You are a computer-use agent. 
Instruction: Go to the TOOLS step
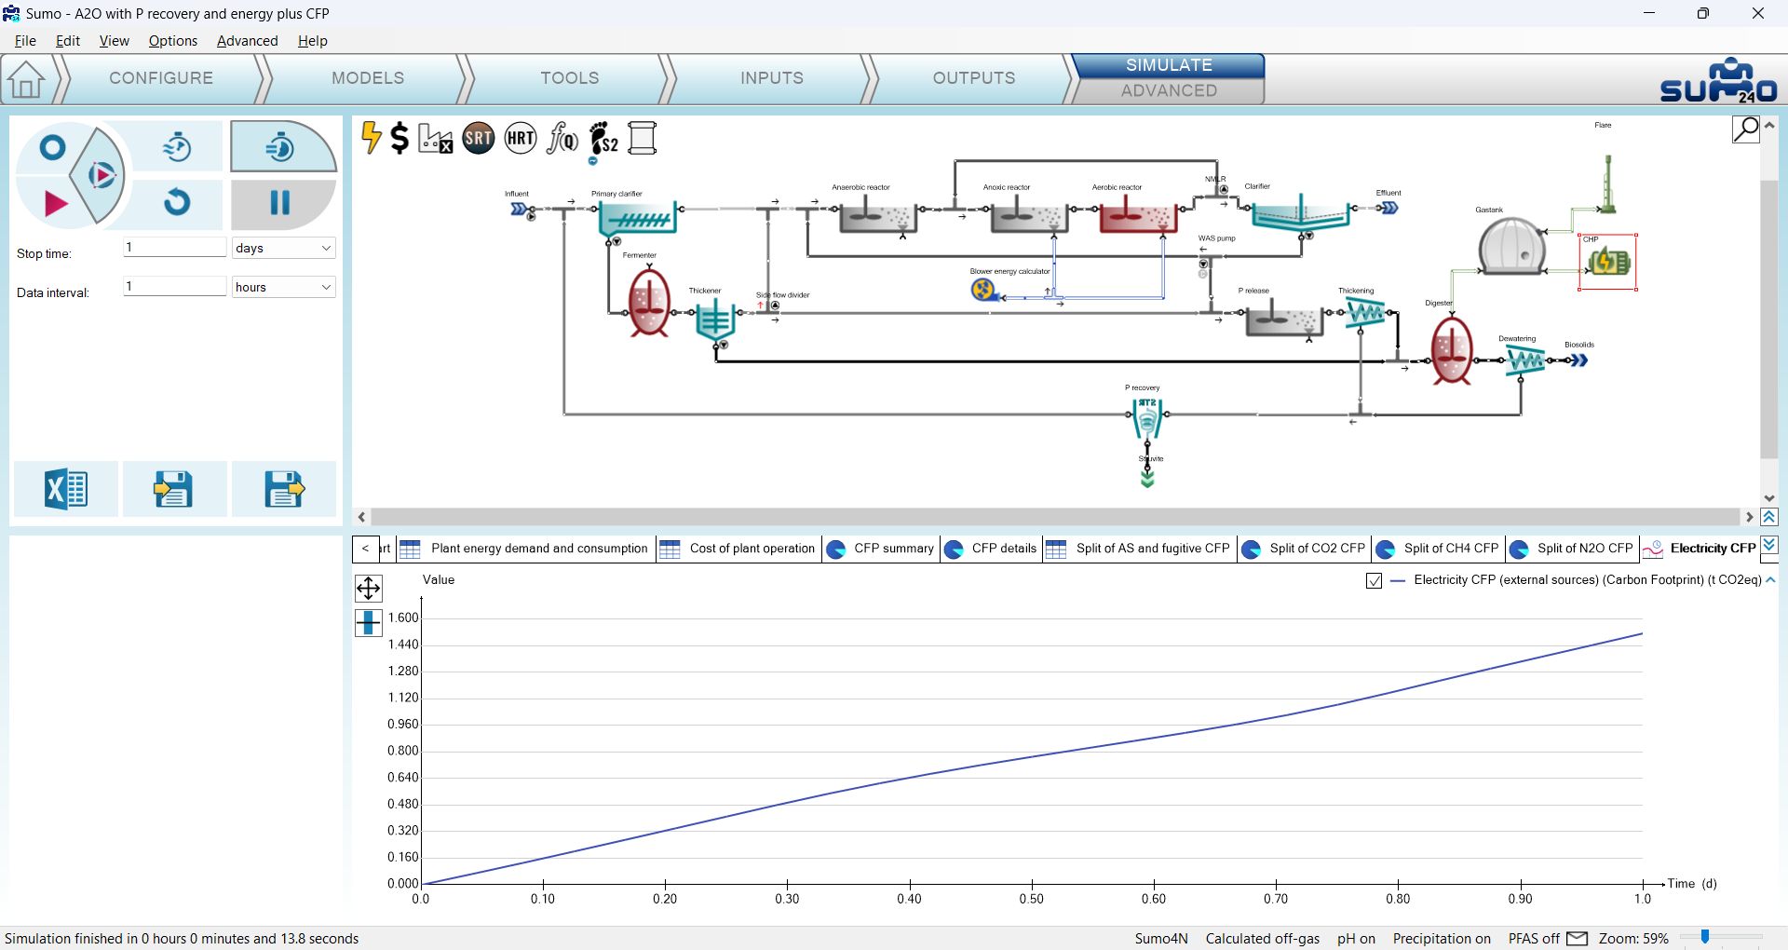pyautogui.click(x=570, y=78)
